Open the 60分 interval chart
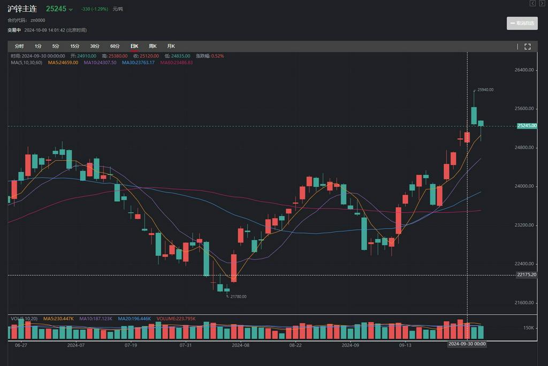This screenshot has width=548, height=366. coord(115,47)
